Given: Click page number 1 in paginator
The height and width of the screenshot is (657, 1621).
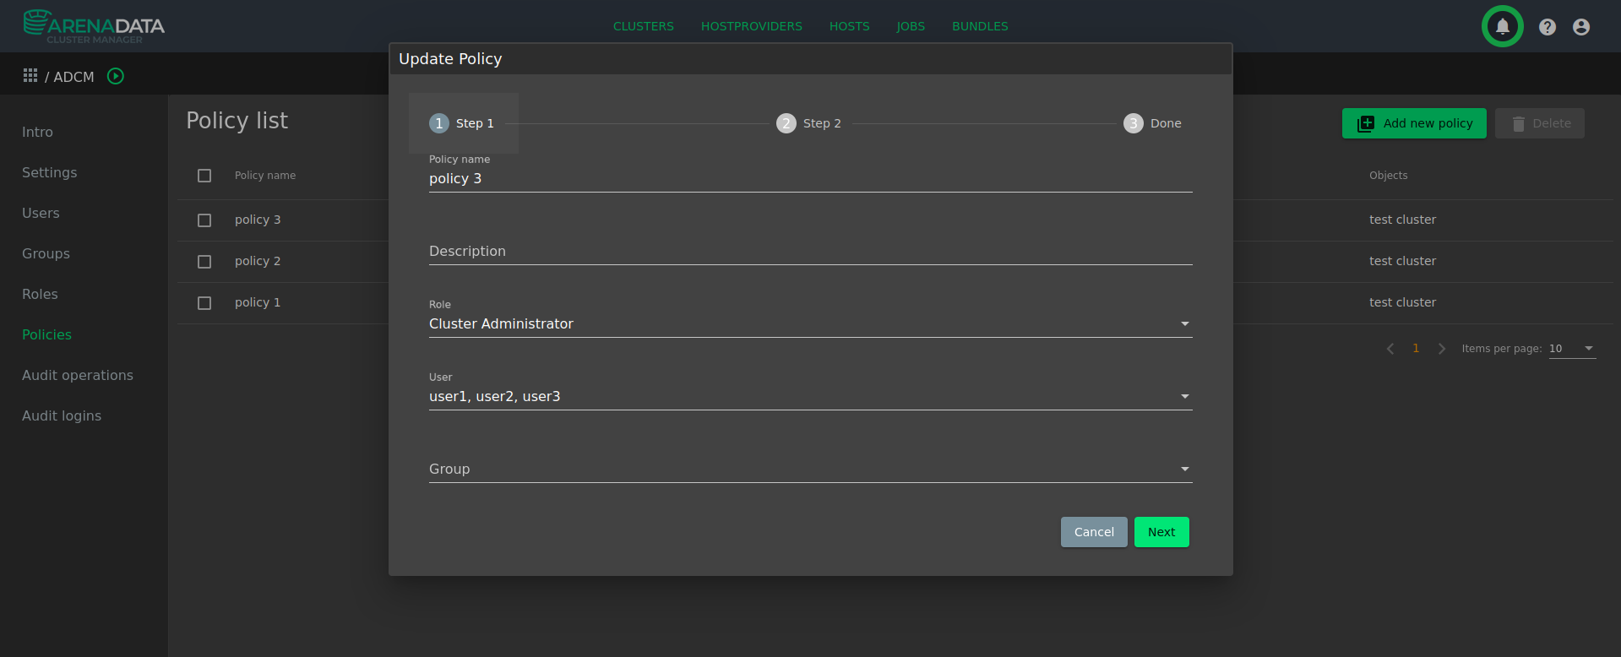Looking at the screenshot, I should 1416,349.
